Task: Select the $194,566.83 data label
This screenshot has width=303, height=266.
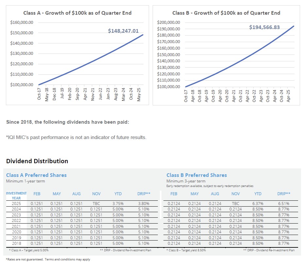Action: click(264, 27)
